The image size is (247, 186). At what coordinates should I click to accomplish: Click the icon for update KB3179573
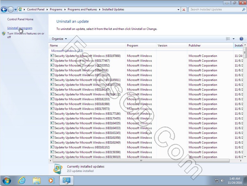(x=52, y=109)
